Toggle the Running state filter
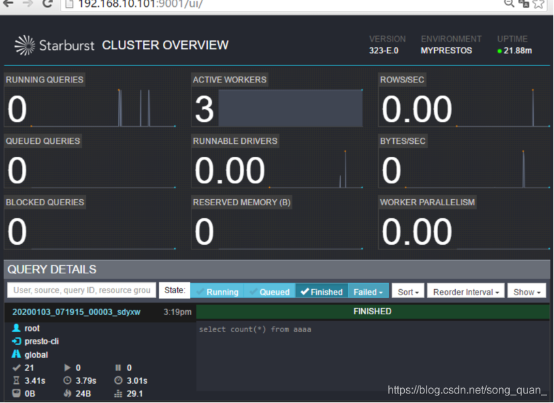Viewport: 554px width, 403px height. point(217,292)
